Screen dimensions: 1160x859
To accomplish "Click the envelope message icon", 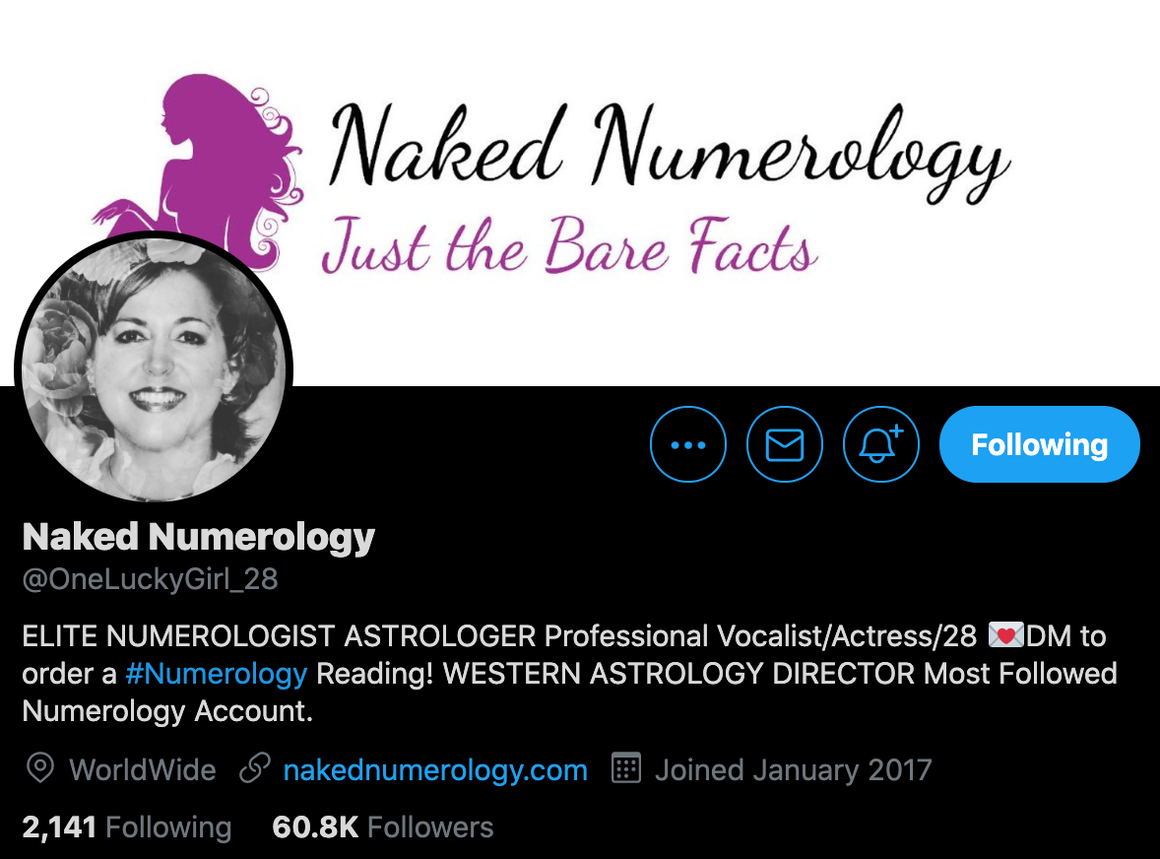I will [784, 444].
